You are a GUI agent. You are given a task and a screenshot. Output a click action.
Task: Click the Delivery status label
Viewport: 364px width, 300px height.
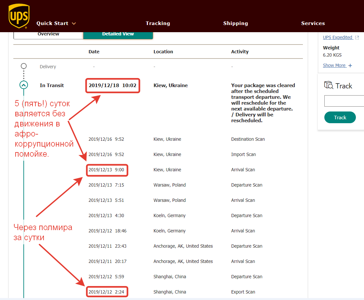pyautogui.click(x=48, y=67)
